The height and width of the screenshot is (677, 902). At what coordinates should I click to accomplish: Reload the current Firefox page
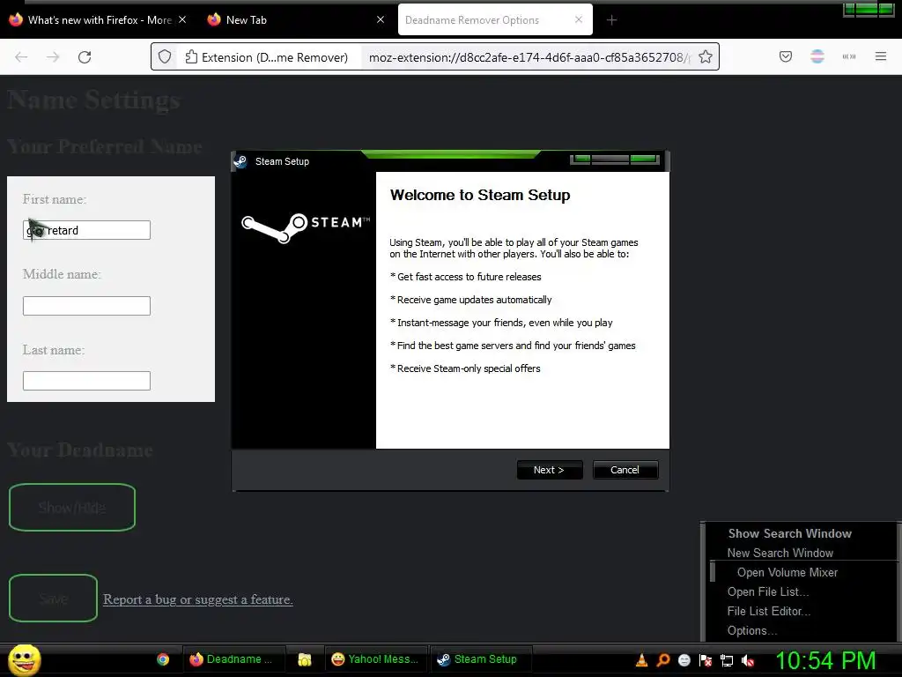[85, 57]
